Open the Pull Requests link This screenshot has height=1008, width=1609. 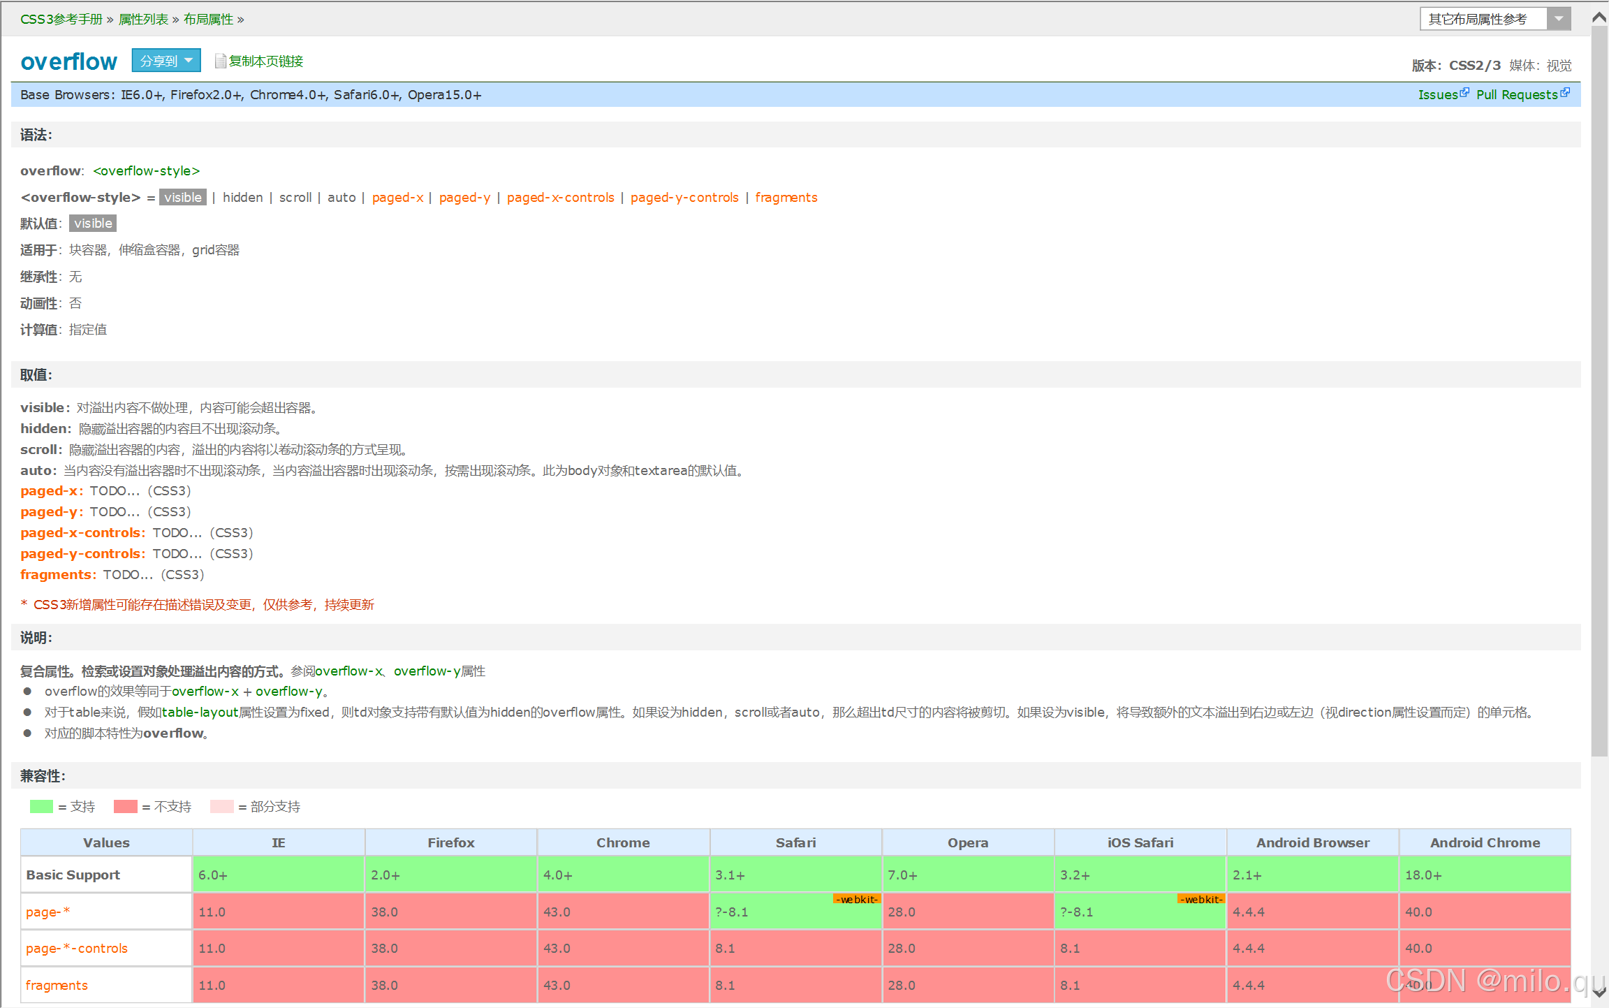[1517, 94]
